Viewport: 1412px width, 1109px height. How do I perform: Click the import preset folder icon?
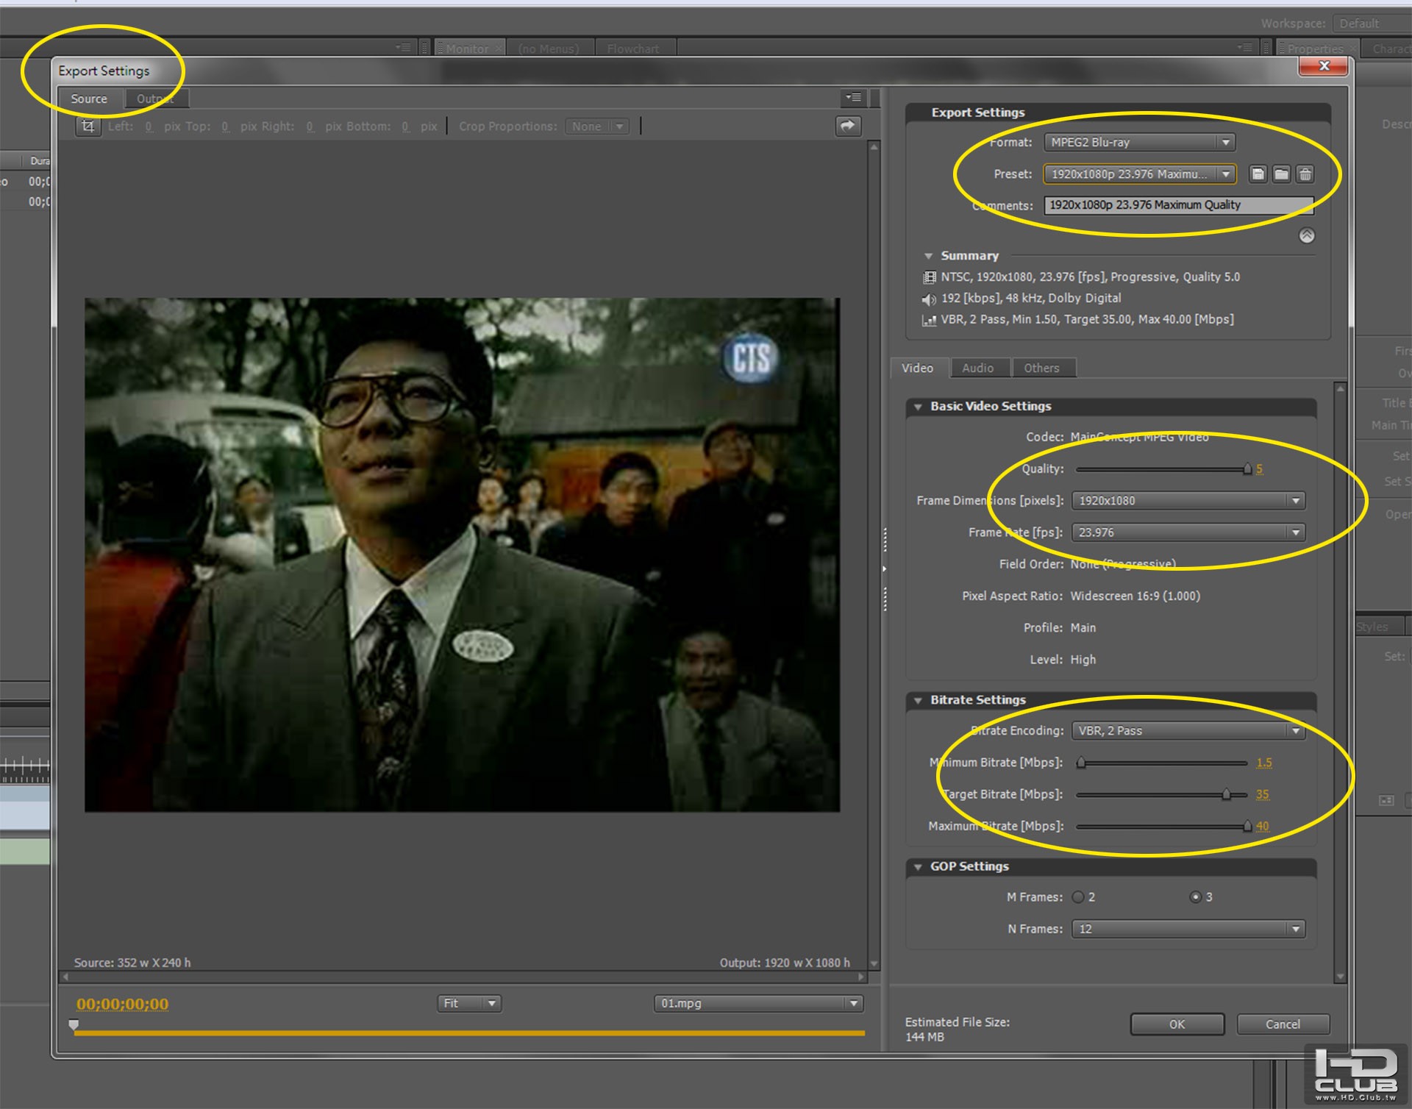pos(1281,174)
